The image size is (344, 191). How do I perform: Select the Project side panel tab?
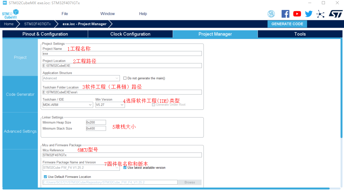click(20, 57)
